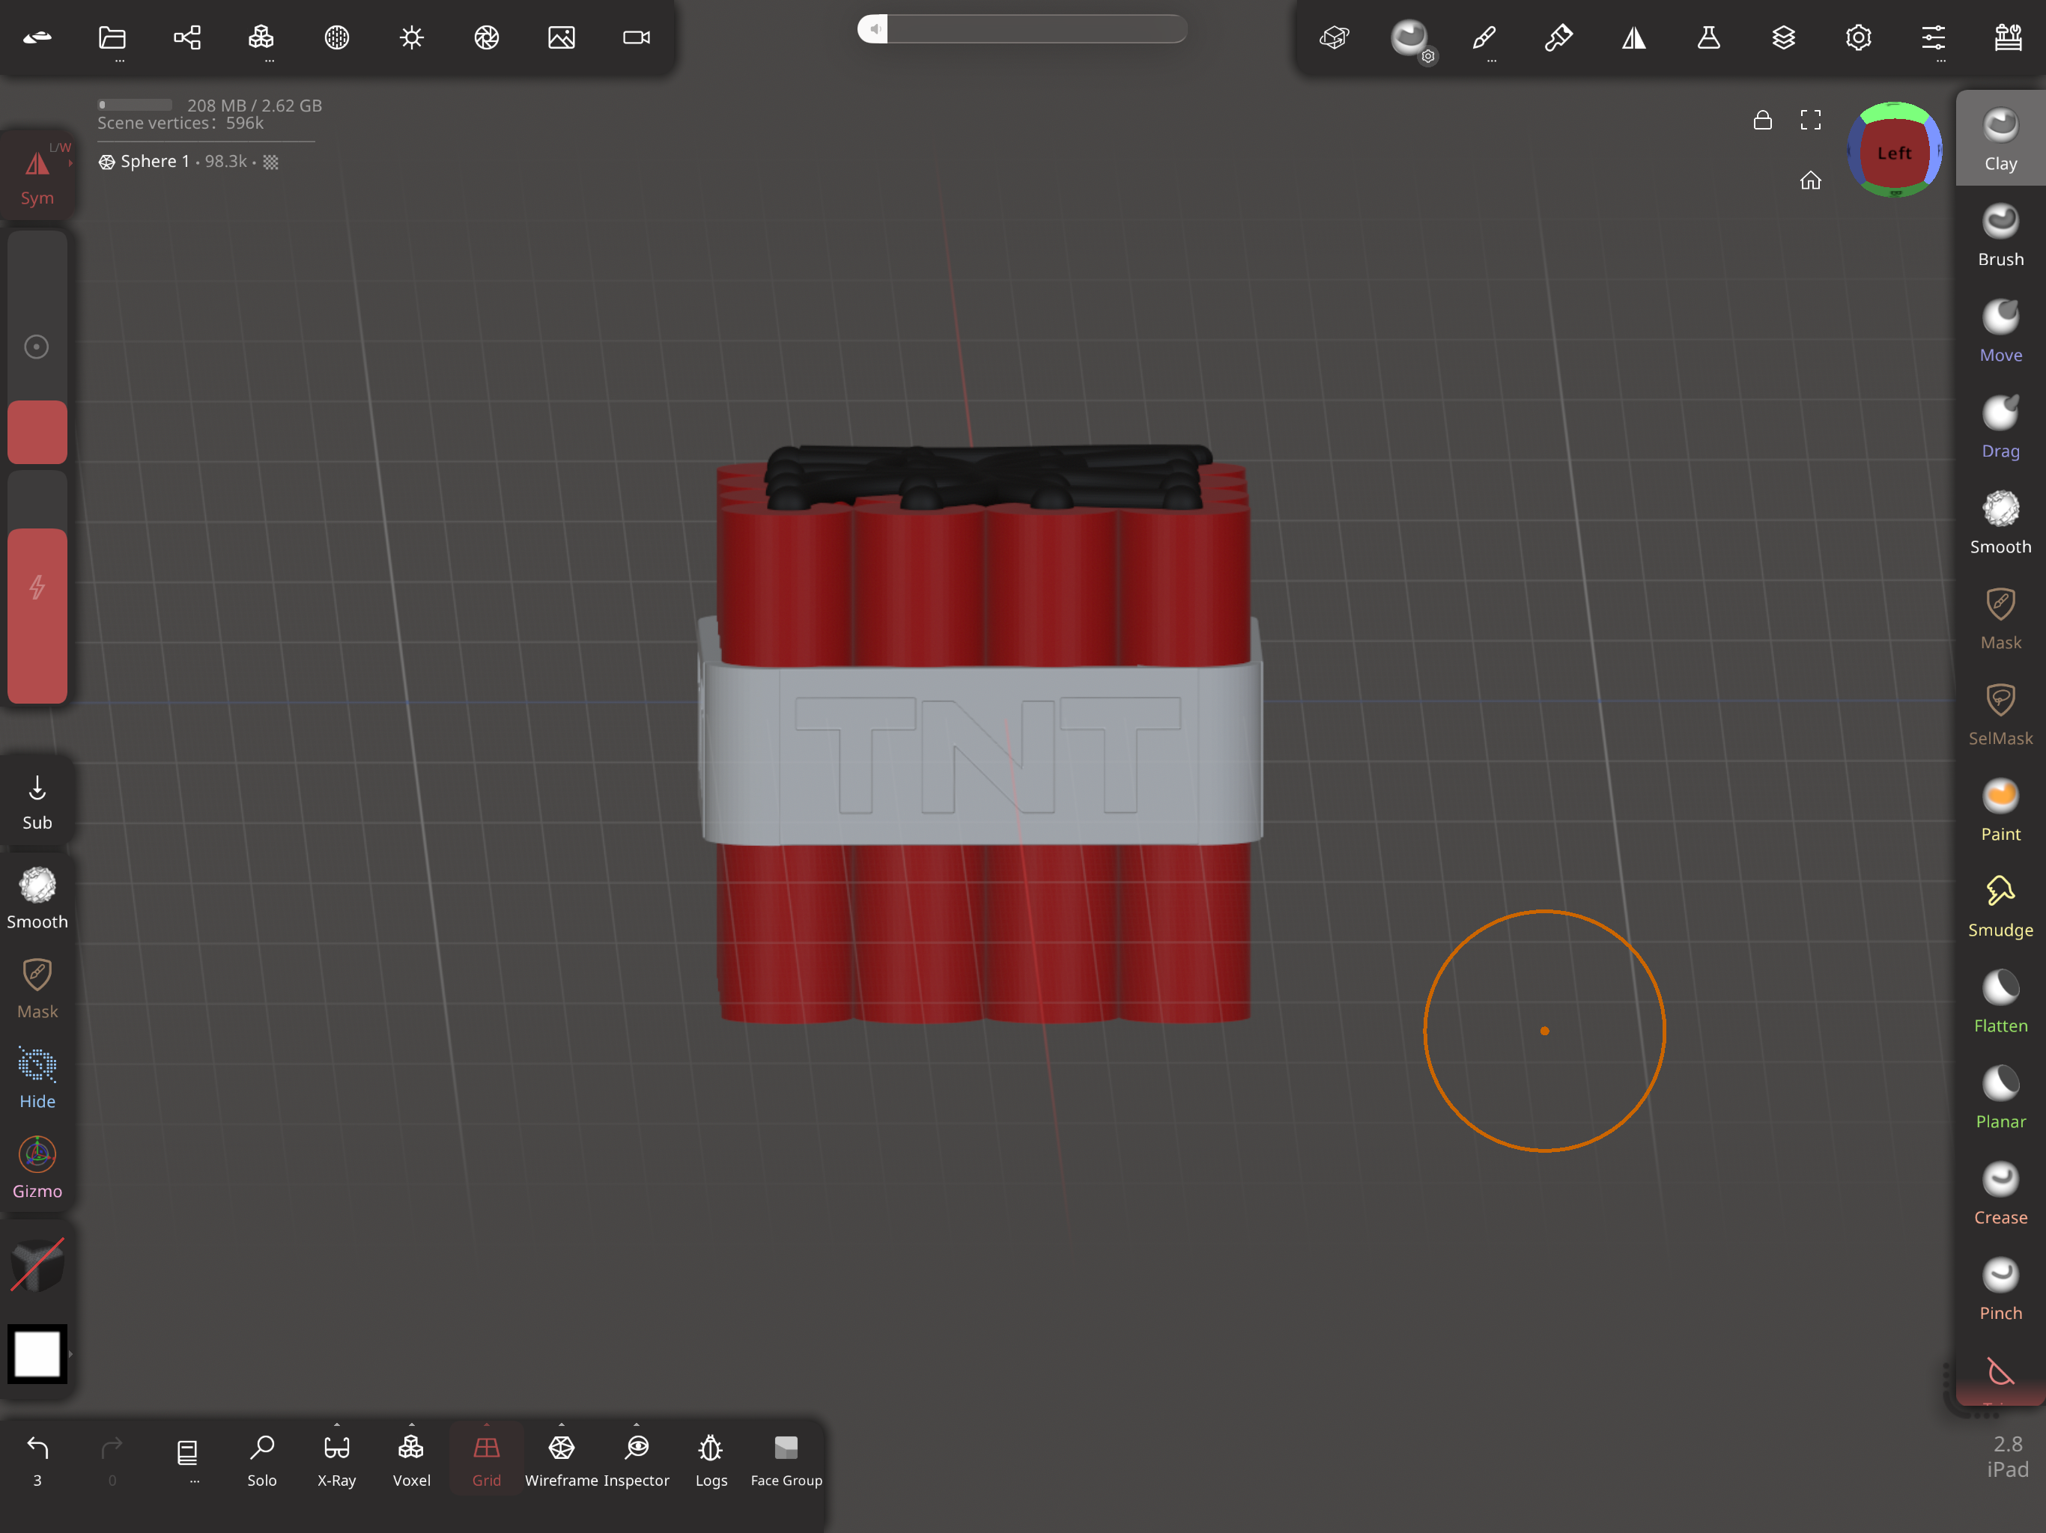Click the Left view orientation cube
Screen dimensions: 2046x1533
point(1893,153)
